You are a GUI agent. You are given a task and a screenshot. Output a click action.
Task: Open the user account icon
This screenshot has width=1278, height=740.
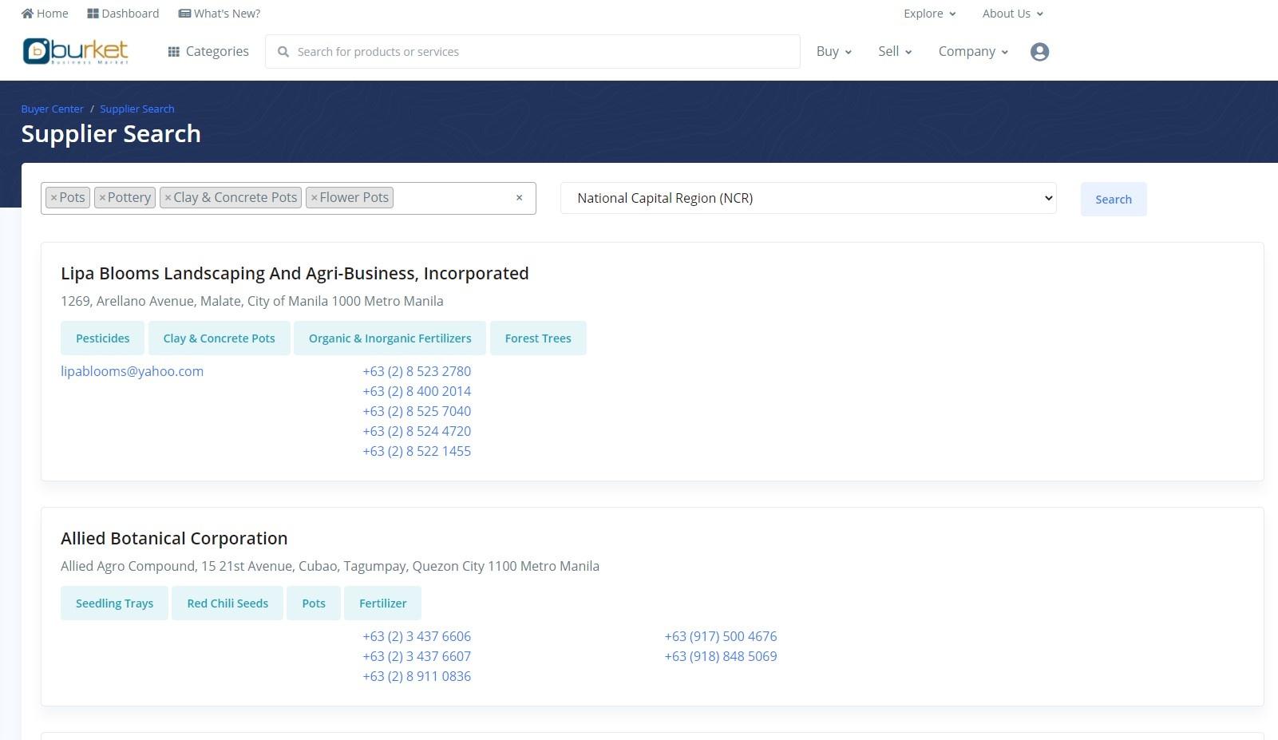(1039, 52)
